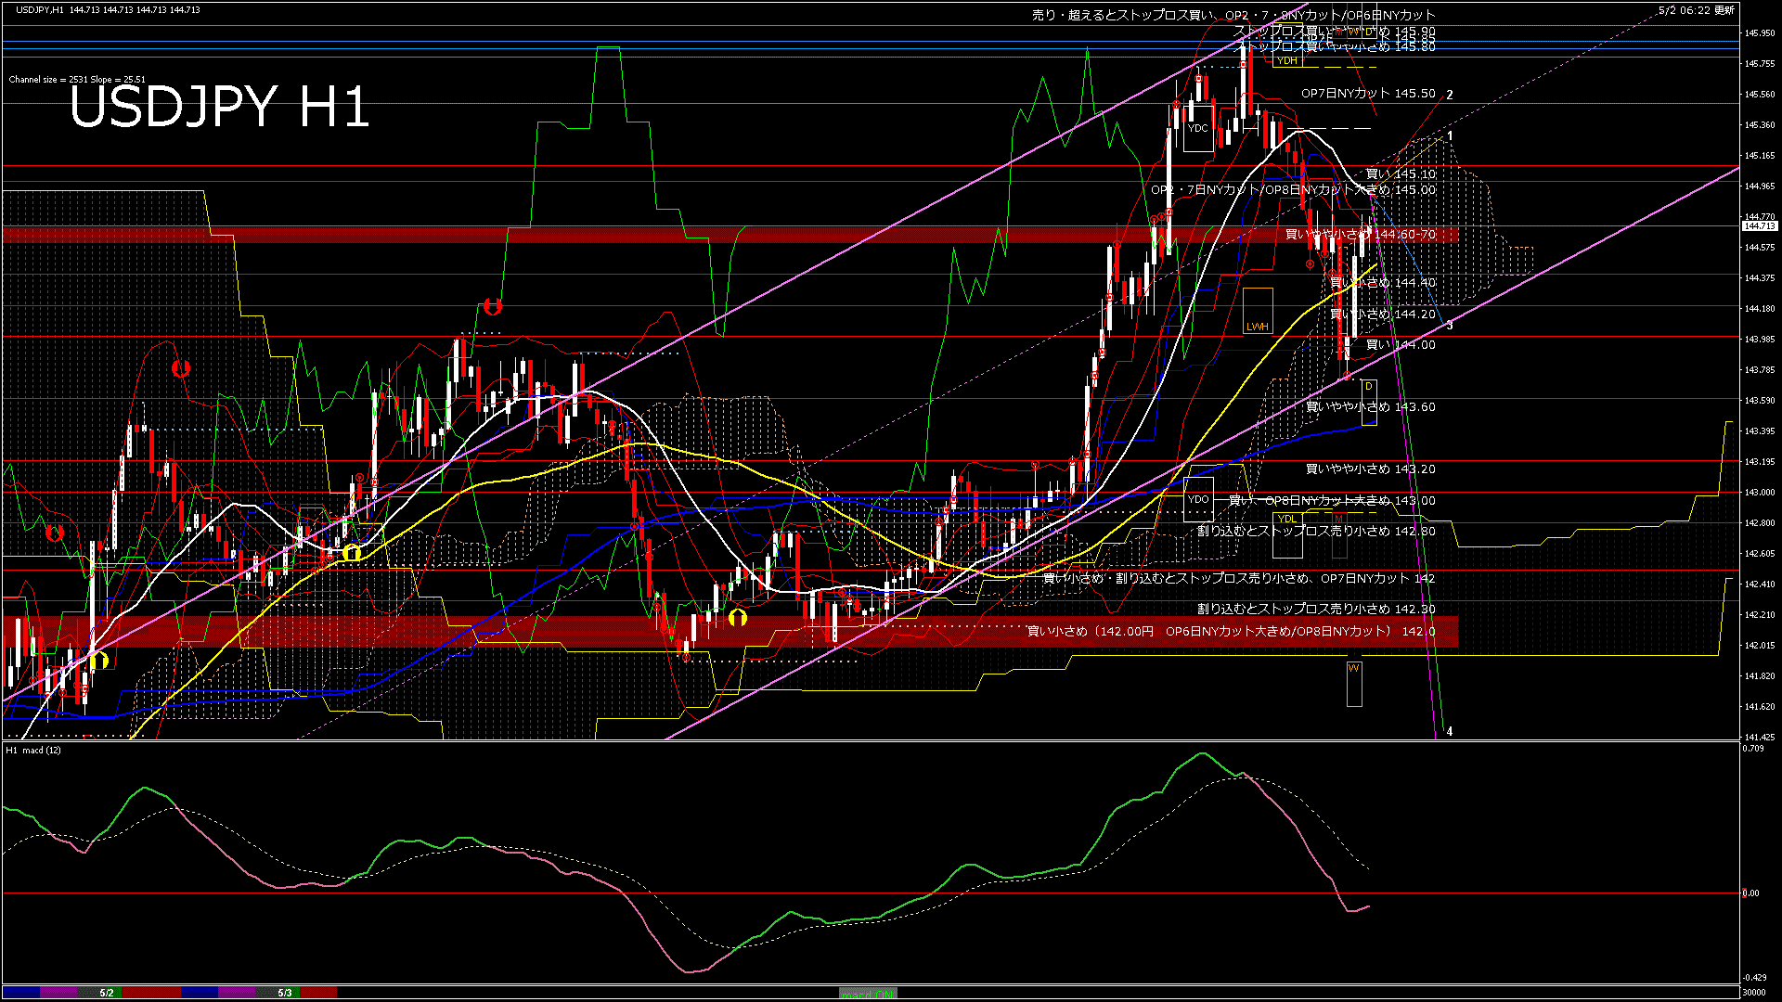Select the 5/2 date marker at bottom
This screenshot has width=1782, height=1002.
coord(107,993)
